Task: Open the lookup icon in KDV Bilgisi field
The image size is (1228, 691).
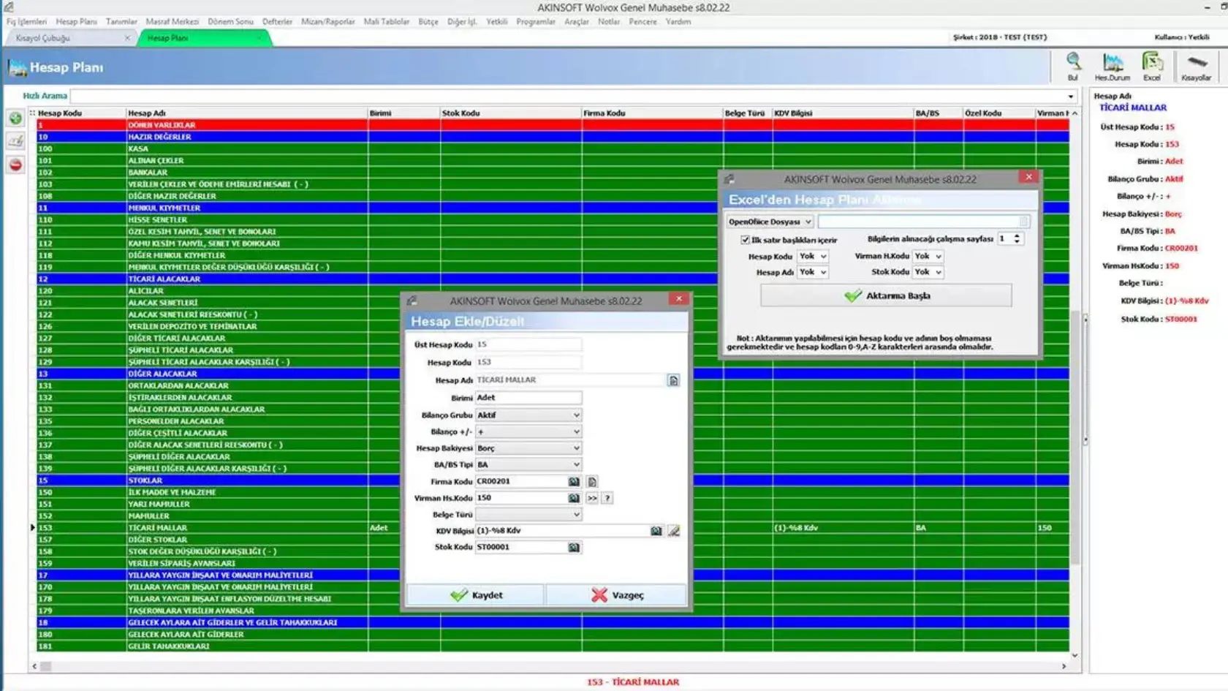Action: (656, 531)
